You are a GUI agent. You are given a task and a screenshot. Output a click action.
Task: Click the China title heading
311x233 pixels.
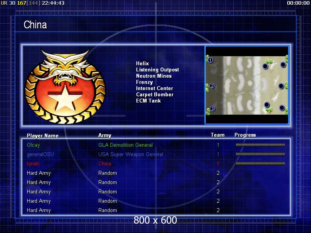click(x=35, y=25)
